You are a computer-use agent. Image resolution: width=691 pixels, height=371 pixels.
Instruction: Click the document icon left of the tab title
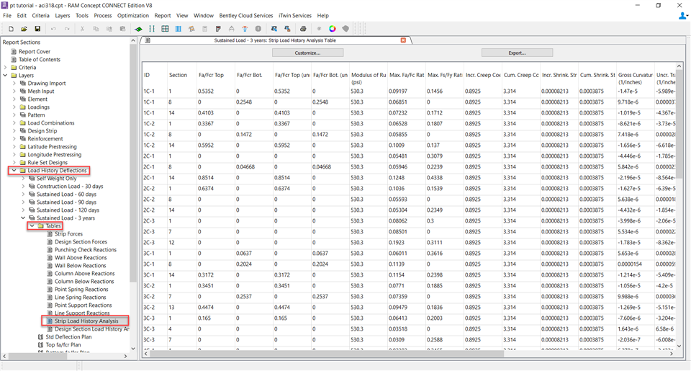[x=148, y=40]
